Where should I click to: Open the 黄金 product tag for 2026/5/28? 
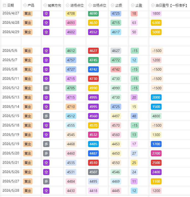coord(28,191)
